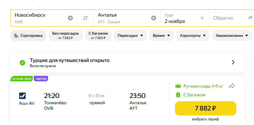Toggle the С багажом filter
Image resolution: width=254 pixels, height=125 pixels.
click(x=98, y=35)
